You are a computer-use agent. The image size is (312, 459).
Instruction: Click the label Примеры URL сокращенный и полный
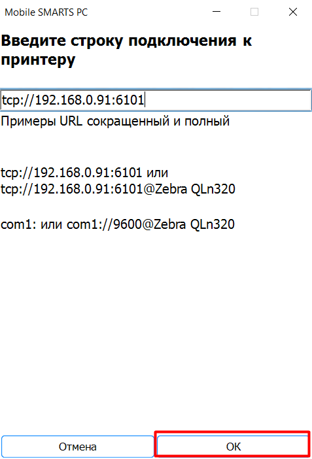[115, 121]
